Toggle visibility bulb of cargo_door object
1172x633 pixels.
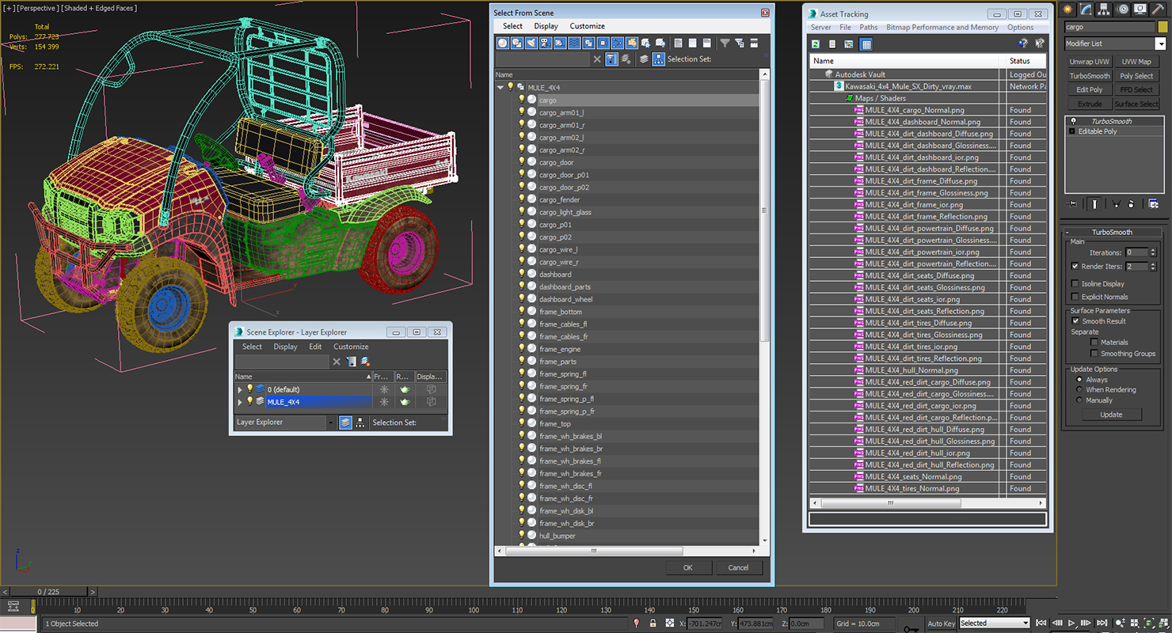pos(521,162)
